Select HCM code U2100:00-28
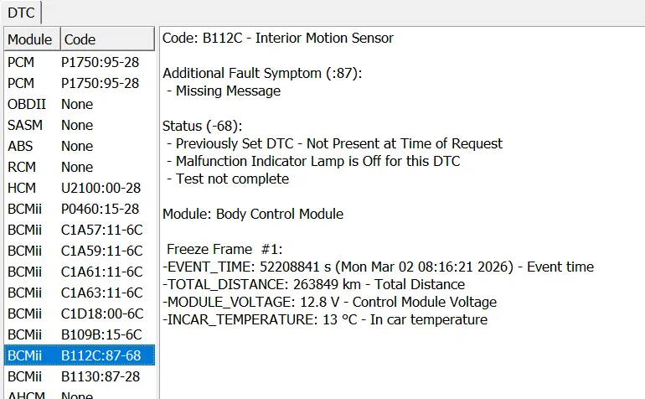Screen dimensions: 645x399 (x=100, y=188)
